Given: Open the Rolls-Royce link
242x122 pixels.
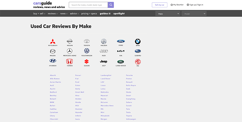Looking at the screenshot, I should tap(131, 85).
